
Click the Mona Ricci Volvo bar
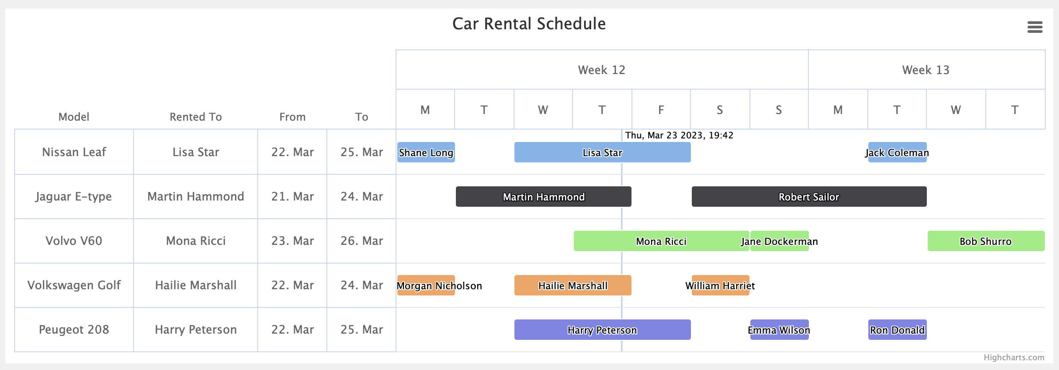pos(661,241)
